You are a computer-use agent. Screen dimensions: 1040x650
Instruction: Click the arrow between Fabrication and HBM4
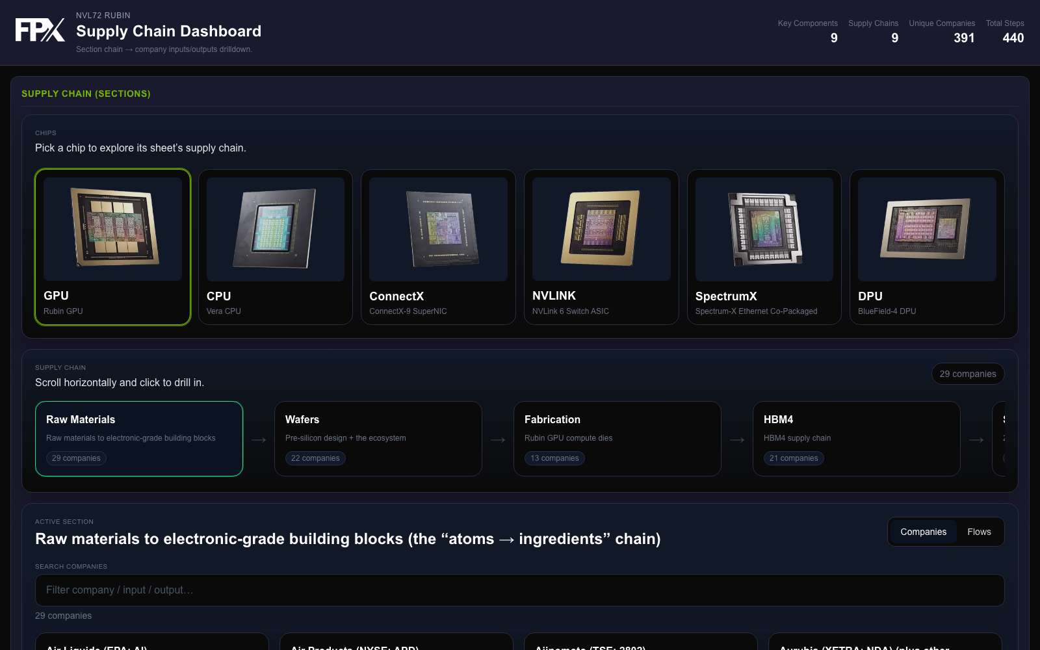737,440
